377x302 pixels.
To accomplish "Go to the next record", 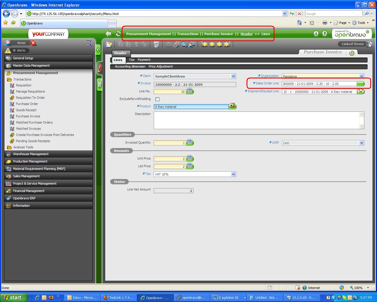I will (219, 44).
